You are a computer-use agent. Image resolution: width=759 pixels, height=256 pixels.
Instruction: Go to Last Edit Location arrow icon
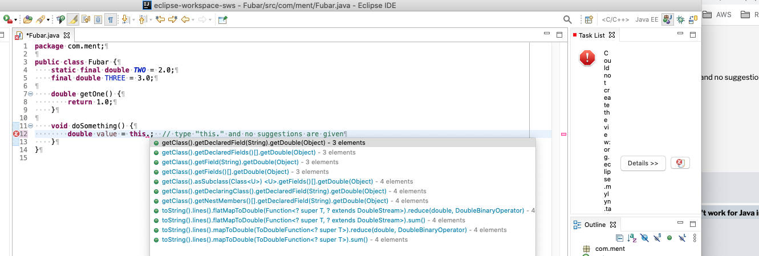pos(160,20)
